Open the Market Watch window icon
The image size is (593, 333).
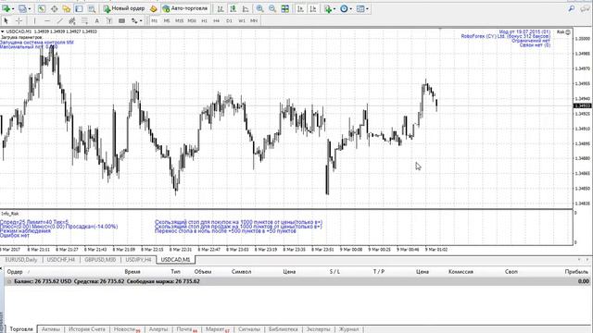(42, 8)
